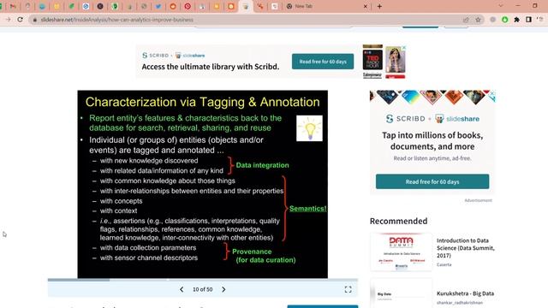Go to the previous slide with the left arrow
Screen dimensions: 548x308
point(182,289)
